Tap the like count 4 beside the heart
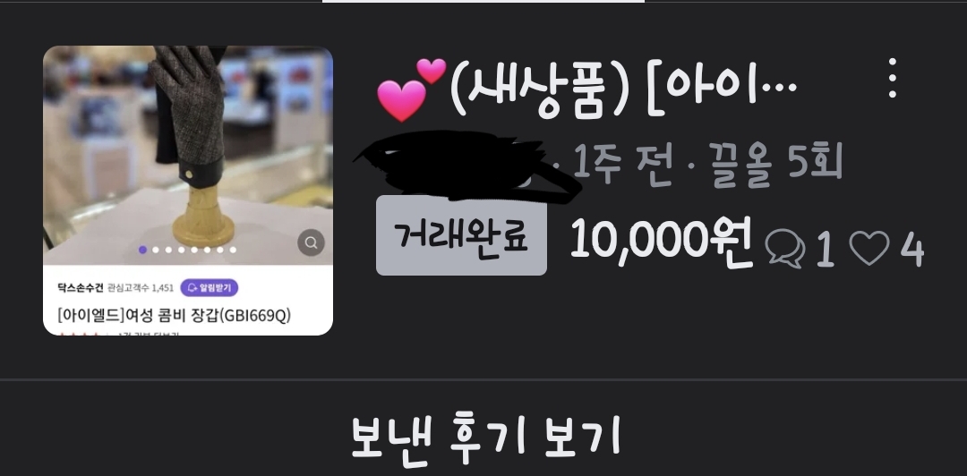Screen dimensions: 967x476 click(x=912, y=250)
